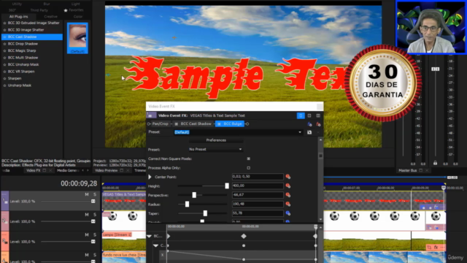Open the Favorites tab
467x263 pixels.
point(74,10)
